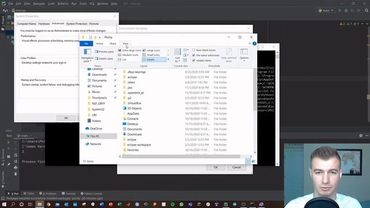
Task: Switch to the Home ribbon tab
Action: [x=99, y=44]
